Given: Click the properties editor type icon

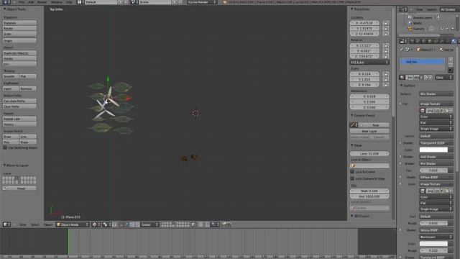Looking at the screenshot, I should 404,42.
